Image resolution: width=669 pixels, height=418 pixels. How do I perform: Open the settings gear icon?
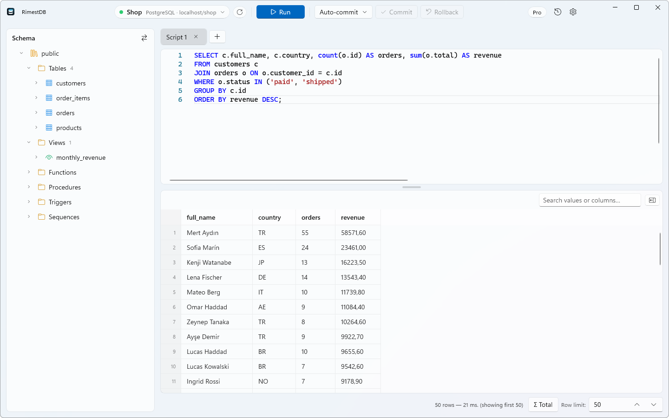click(x=573, y=12)
